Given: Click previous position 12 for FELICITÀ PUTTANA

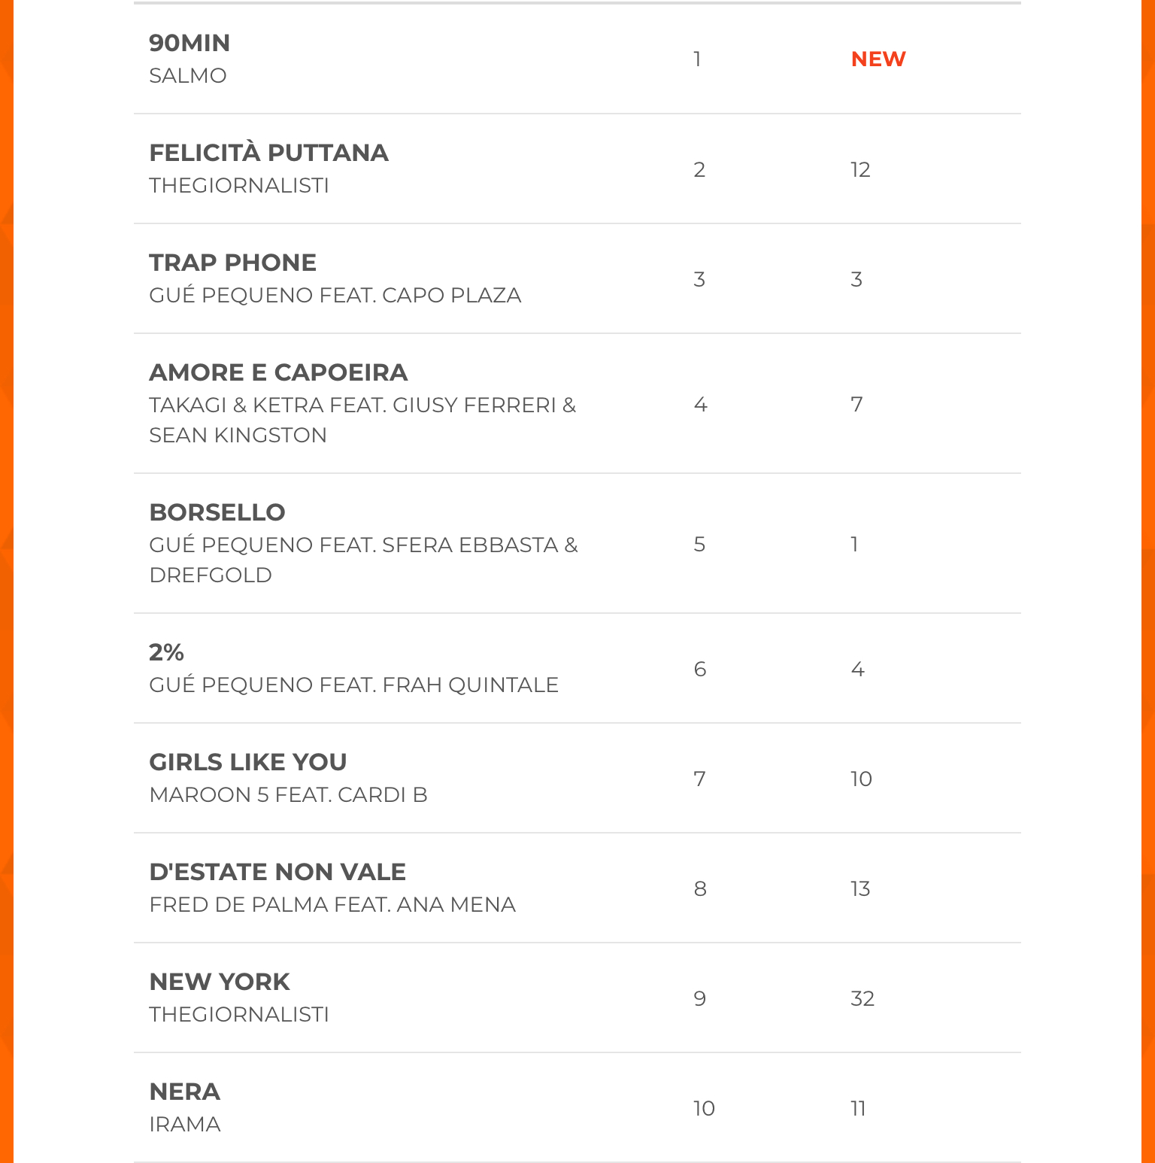Looking at the screenshot, I should pos(860,169).
